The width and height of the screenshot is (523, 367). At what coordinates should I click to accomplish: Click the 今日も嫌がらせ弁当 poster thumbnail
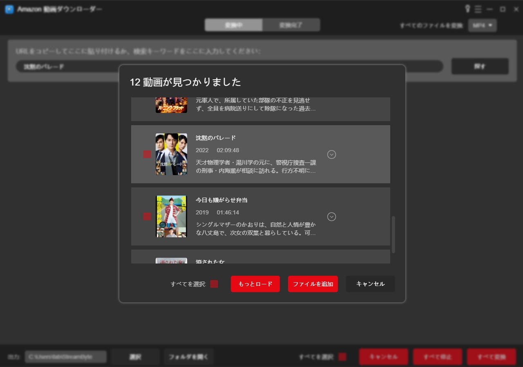pyautogui.click(x=171, y=216)
